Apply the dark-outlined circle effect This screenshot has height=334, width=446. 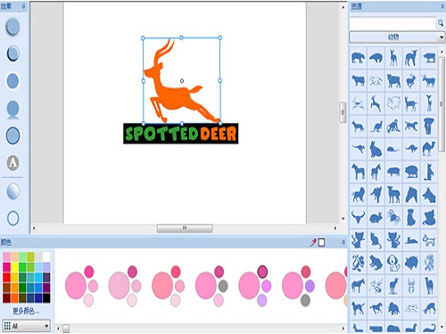point(12,135)
